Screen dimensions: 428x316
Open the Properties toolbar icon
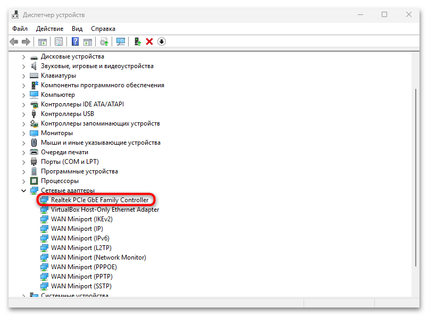[x=58, y=41]
